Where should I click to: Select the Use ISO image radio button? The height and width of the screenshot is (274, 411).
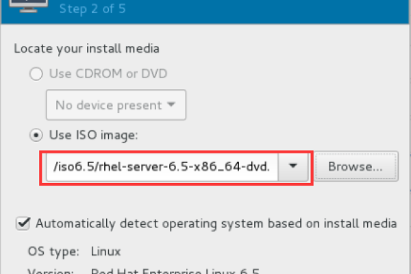coord(35,134)
